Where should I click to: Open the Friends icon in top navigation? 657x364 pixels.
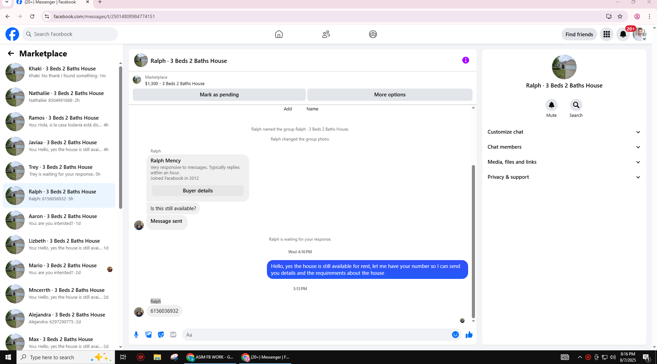tap(326, 34)
